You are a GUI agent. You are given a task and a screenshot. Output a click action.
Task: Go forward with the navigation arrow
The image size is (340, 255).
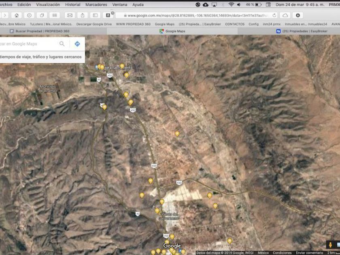(x=5, y=15)
